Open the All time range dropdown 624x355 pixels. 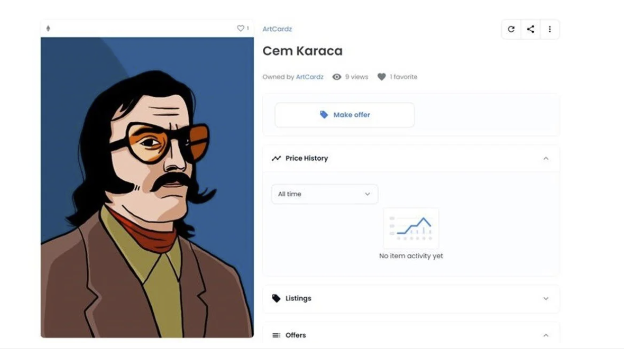pyautogui.click(x=324, y=194)
